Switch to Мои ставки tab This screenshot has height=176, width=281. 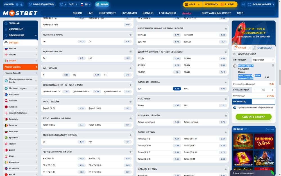tap(262, 48)
